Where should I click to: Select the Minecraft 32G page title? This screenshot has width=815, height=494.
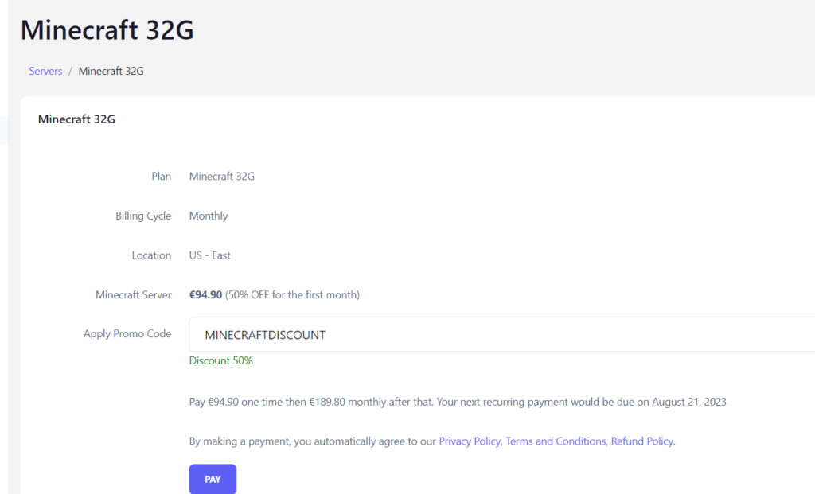(107, 30)
